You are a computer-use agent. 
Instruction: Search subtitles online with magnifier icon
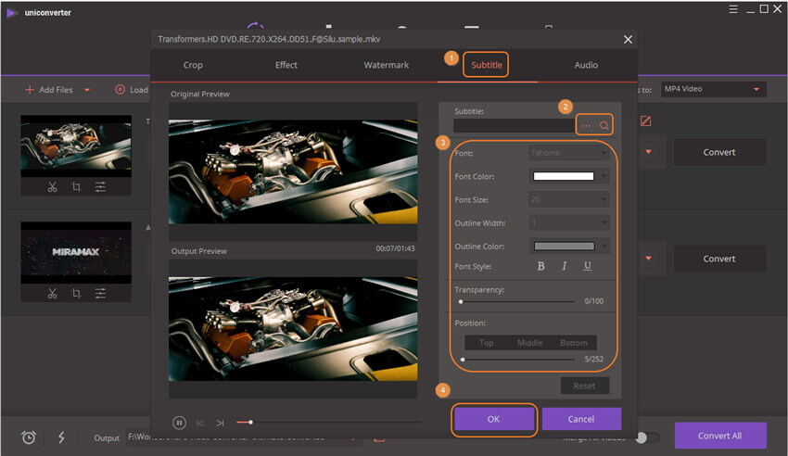pyautogui.click(x=604, y=125)
